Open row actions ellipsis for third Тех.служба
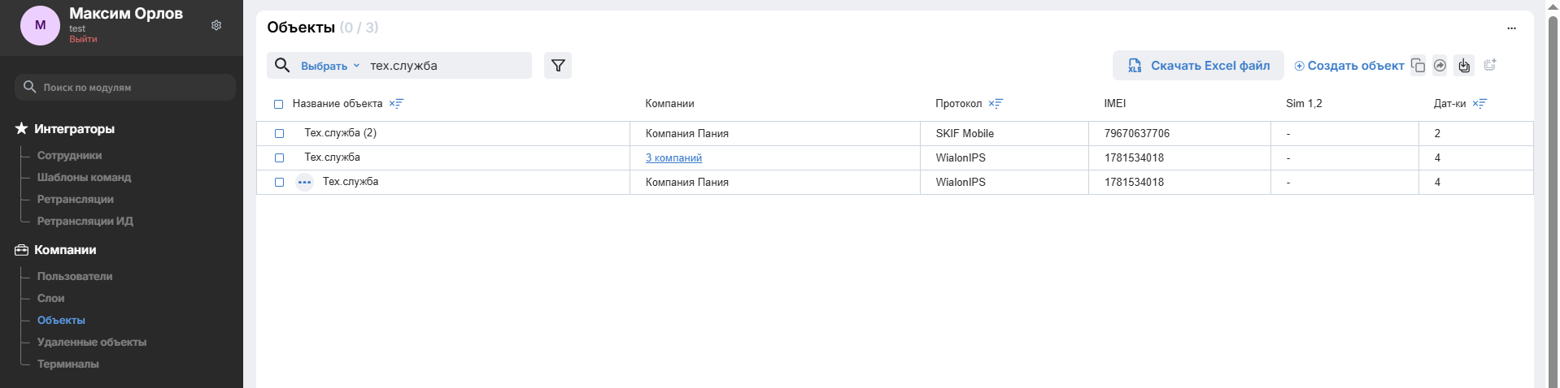Viewport: 1560px width, 388px height. [x=304, y=182]
